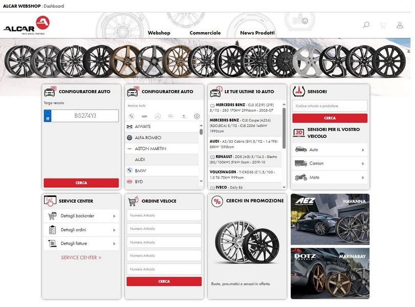Open the Commerciale menu
Screen dimensions: 415x307
(205, 33)
